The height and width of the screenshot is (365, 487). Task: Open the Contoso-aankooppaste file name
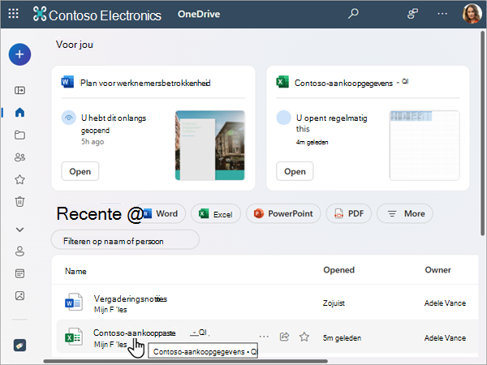(x=135, y=333)
